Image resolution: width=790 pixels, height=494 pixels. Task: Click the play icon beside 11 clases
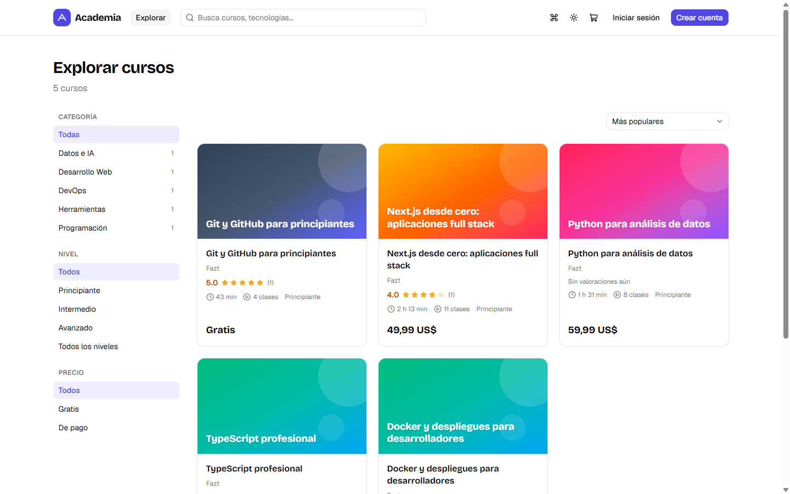tap(438, 309)
